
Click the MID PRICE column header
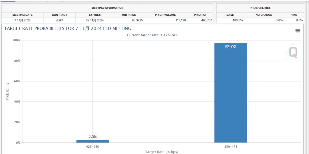tap(128, 15)
